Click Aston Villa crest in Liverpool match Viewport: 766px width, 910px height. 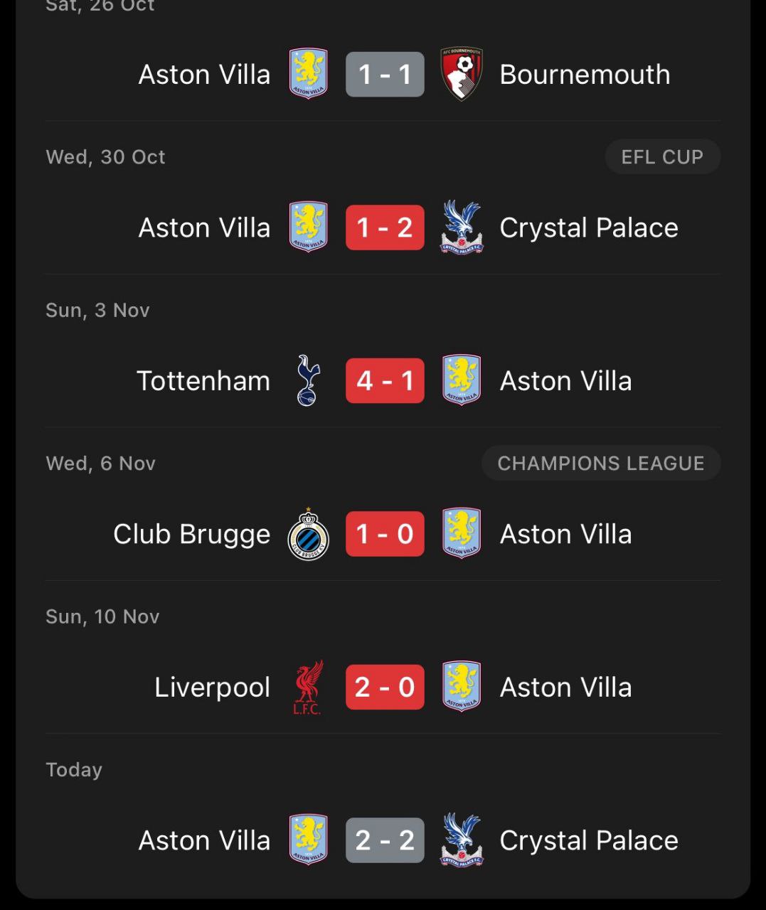(462, 687)
